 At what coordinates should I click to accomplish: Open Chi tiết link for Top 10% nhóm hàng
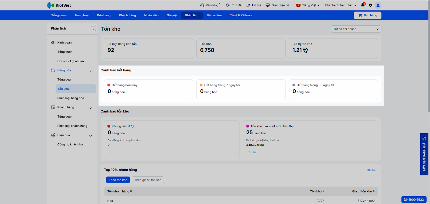tap(372, 170)
